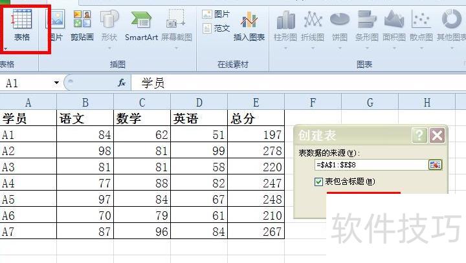
Task: Click the Name Box showing A1
Action: tap(26, 83)
